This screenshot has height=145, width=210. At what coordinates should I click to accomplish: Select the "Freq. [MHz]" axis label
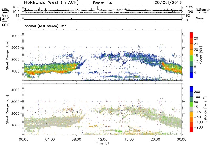tap(5, 18)
